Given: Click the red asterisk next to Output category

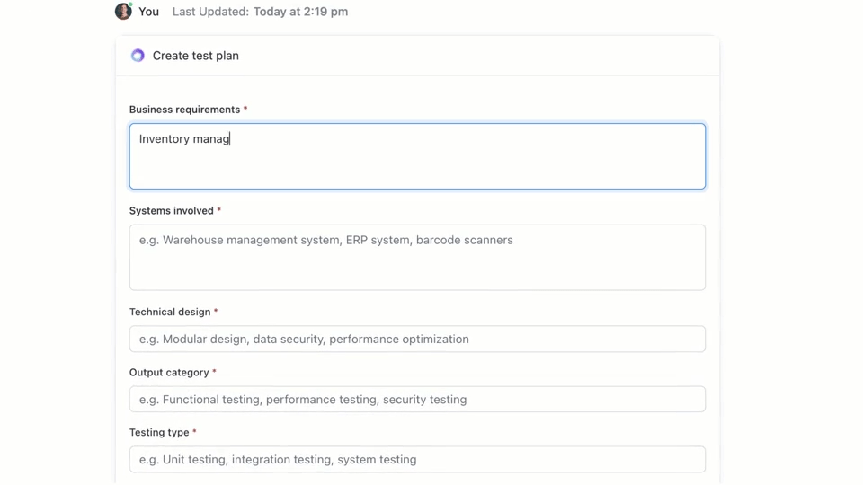Looking at the screenshot, I should 214,373.
